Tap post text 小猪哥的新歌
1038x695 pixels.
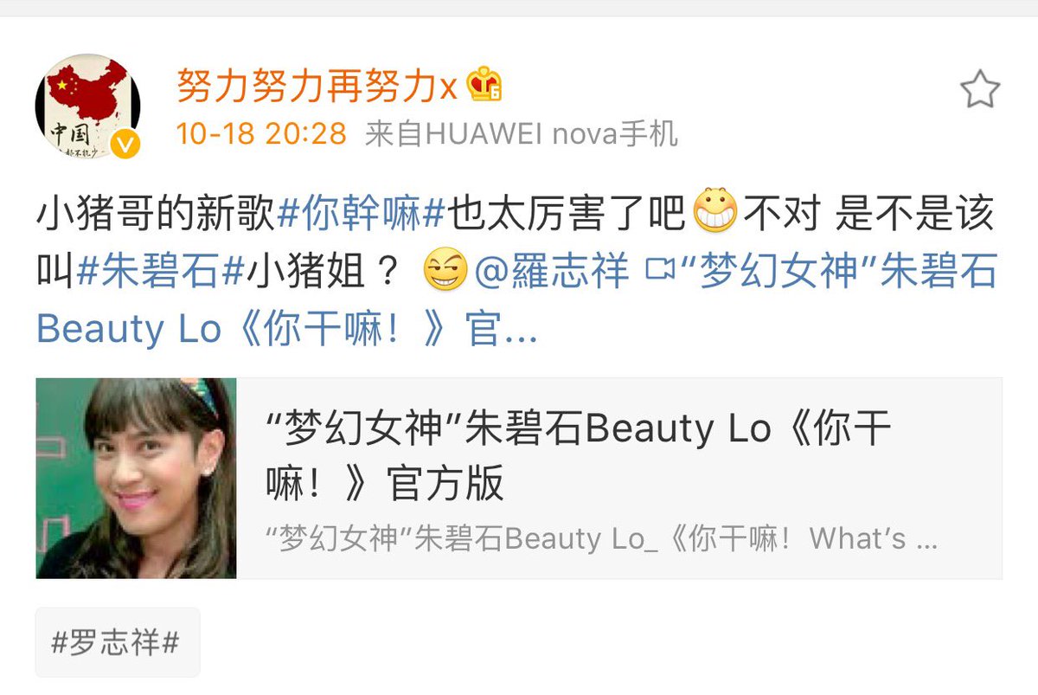pyautogui.click(x=157, y=213)
